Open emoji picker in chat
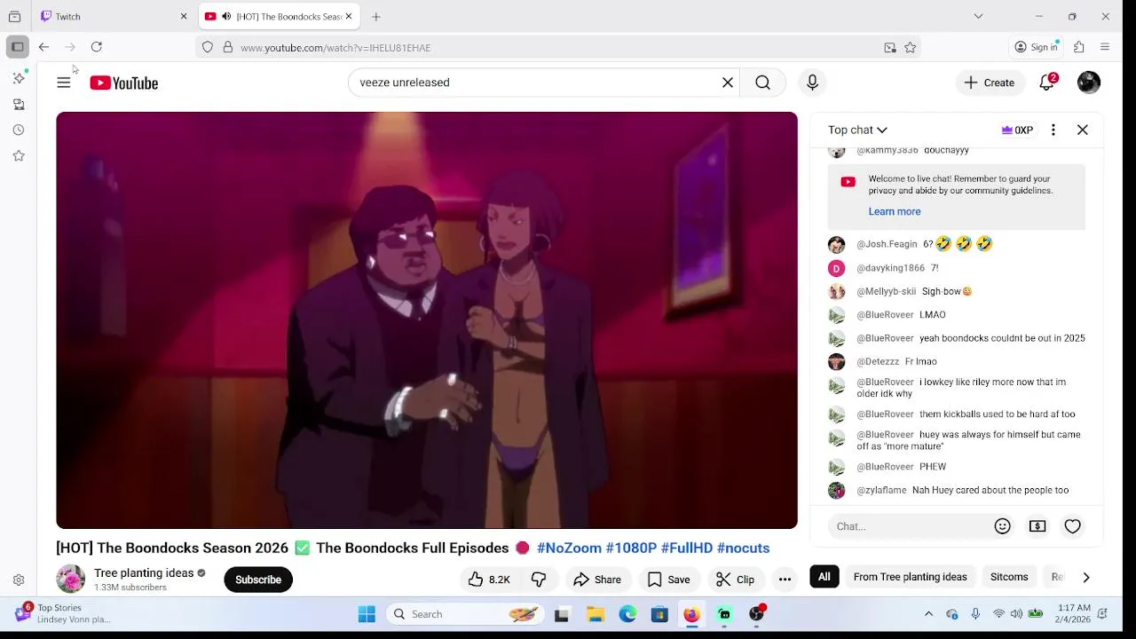The width and height of the screenshot is (1136, 639). point(1003,526)
